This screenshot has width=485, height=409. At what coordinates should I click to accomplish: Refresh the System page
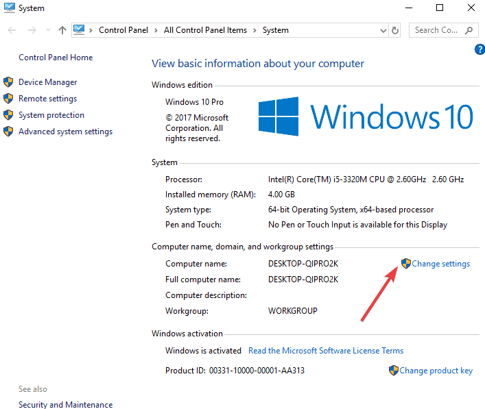pyautogui.click(x=395, y=30)
